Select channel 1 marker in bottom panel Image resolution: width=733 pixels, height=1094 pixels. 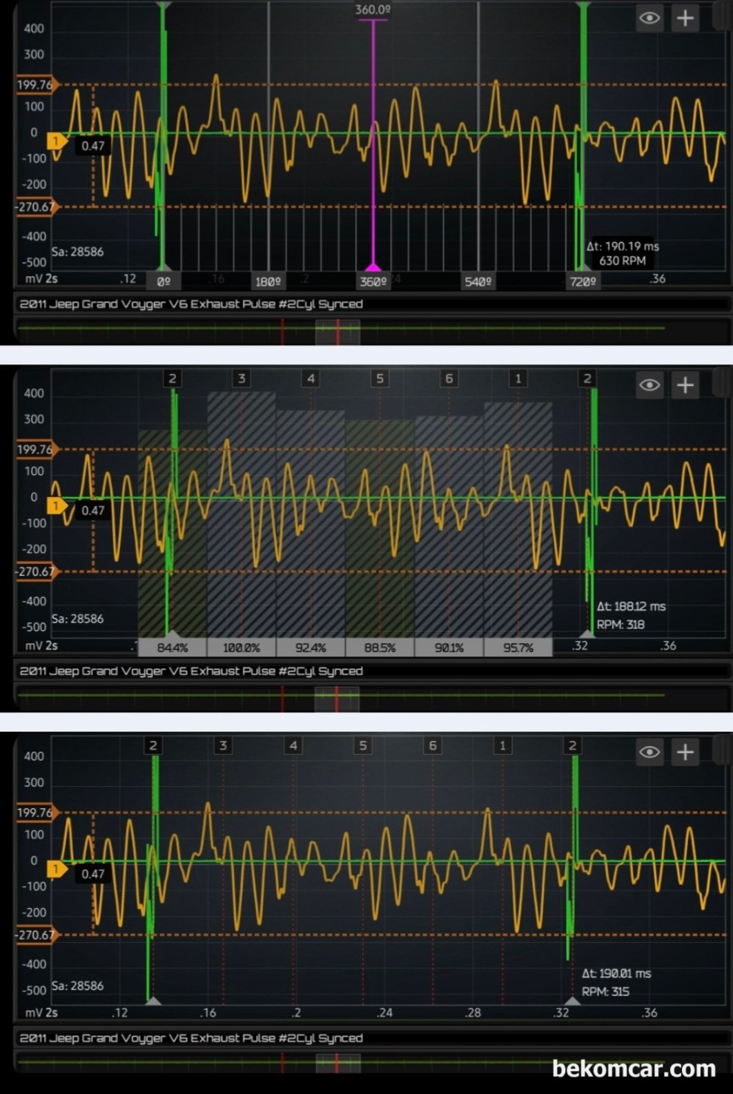pyautogui.click(x=56, y=869)
